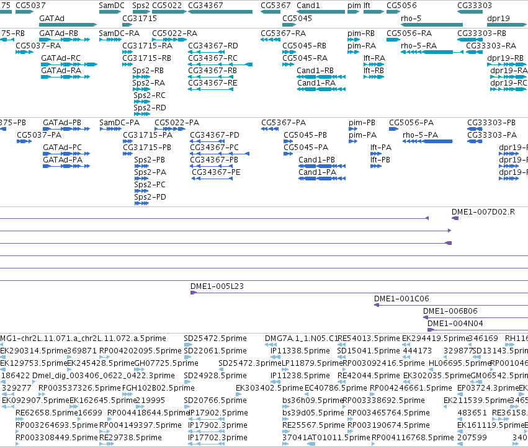This screenshot has width=528, height=447.
Task: Click transcript SamDC-RA
Action: click(x=110, y=40)
